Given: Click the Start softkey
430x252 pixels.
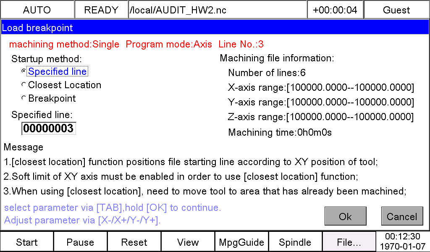Looking at the screenshot, I should point(27,242).
